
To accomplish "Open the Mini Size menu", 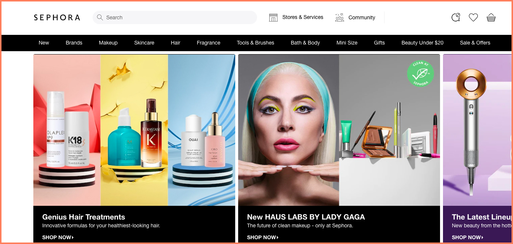I will 347,43.
